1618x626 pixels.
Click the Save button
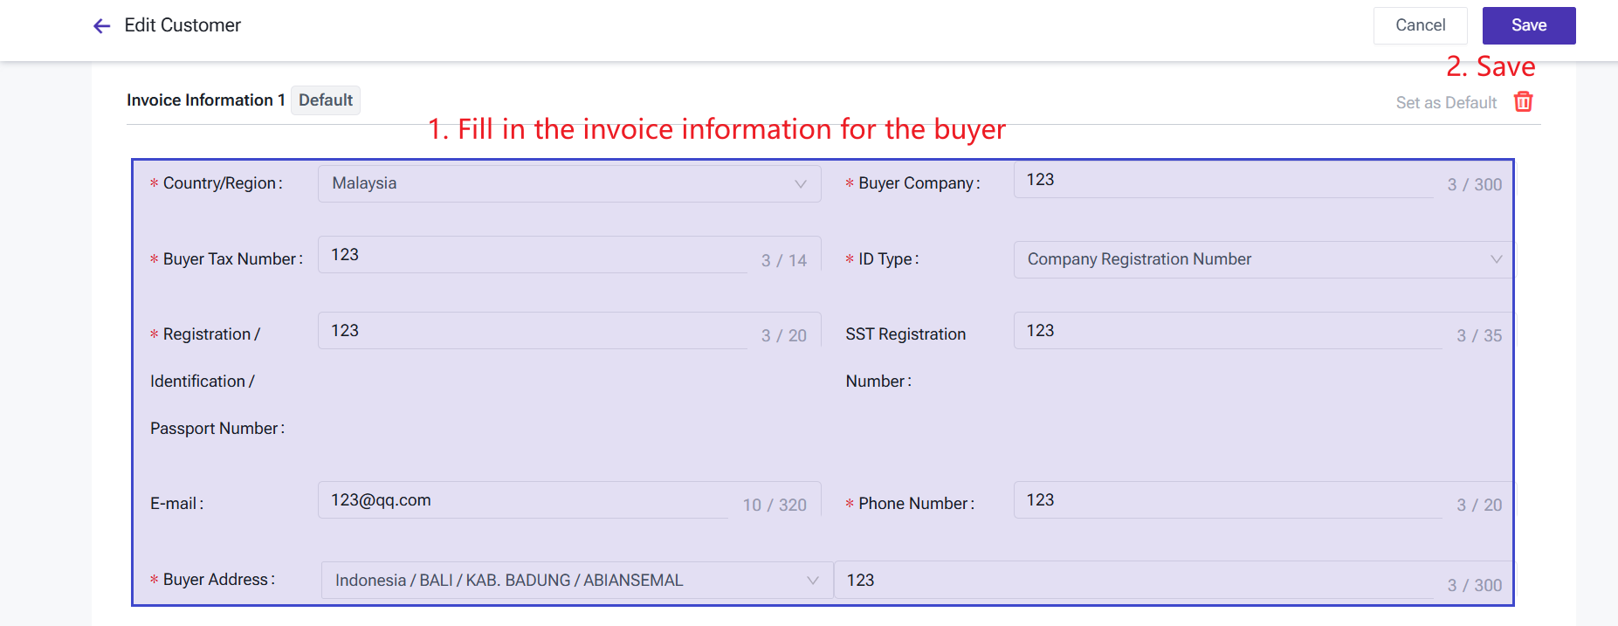coord(1528,25)
